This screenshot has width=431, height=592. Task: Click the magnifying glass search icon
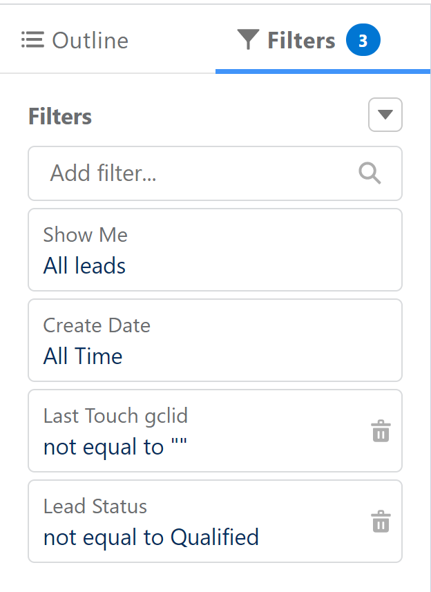[370, 173]
